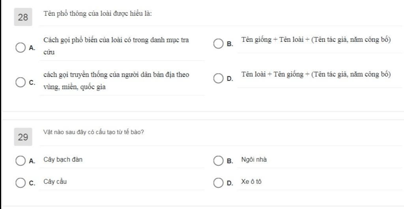This screenshot has width=404, height=209.
Task: Click answer text 'Tên giống + Tên loài'
Action: 272,40
